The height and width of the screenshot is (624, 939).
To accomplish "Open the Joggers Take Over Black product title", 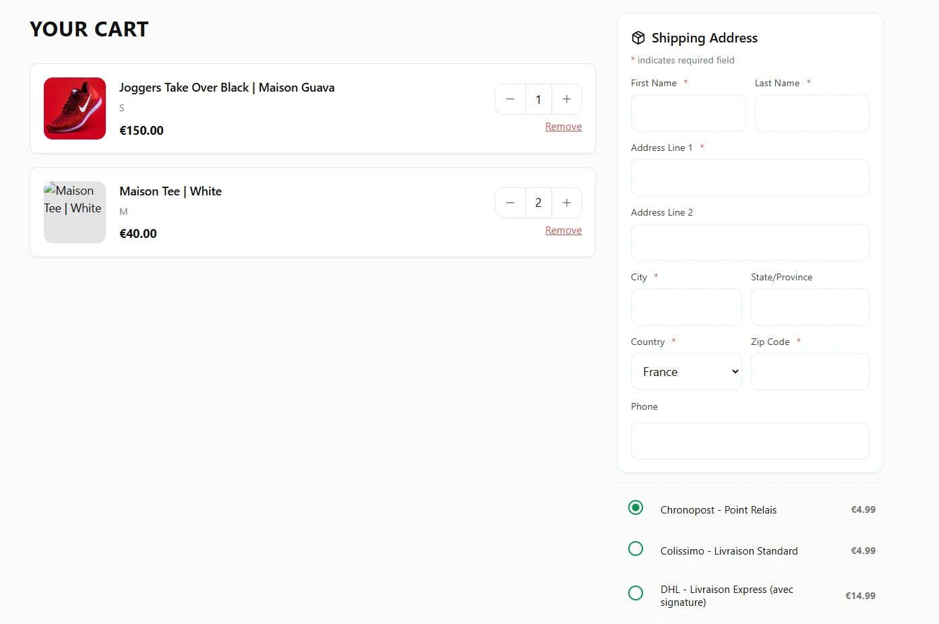I will [x=226, y=88].
